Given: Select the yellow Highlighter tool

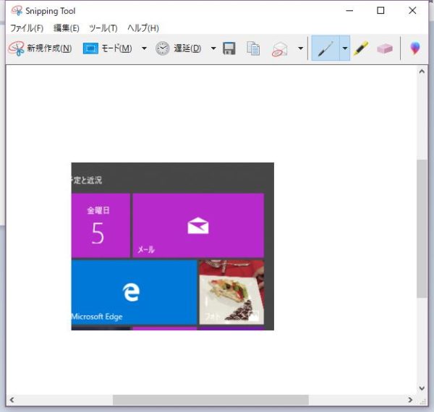Looking at the screenshot, I should (361, 48).
